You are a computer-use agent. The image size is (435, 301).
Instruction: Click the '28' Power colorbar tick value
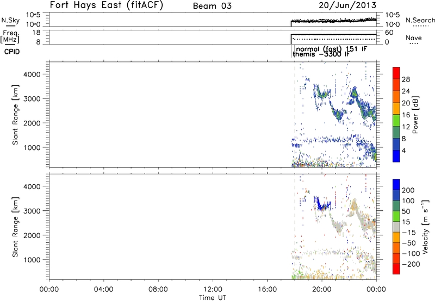pyautogui.click(x=406, y=79)
